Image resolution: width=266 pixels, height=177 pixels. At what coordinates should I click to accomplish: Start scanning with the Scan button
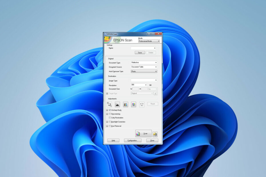pos(143,134)
